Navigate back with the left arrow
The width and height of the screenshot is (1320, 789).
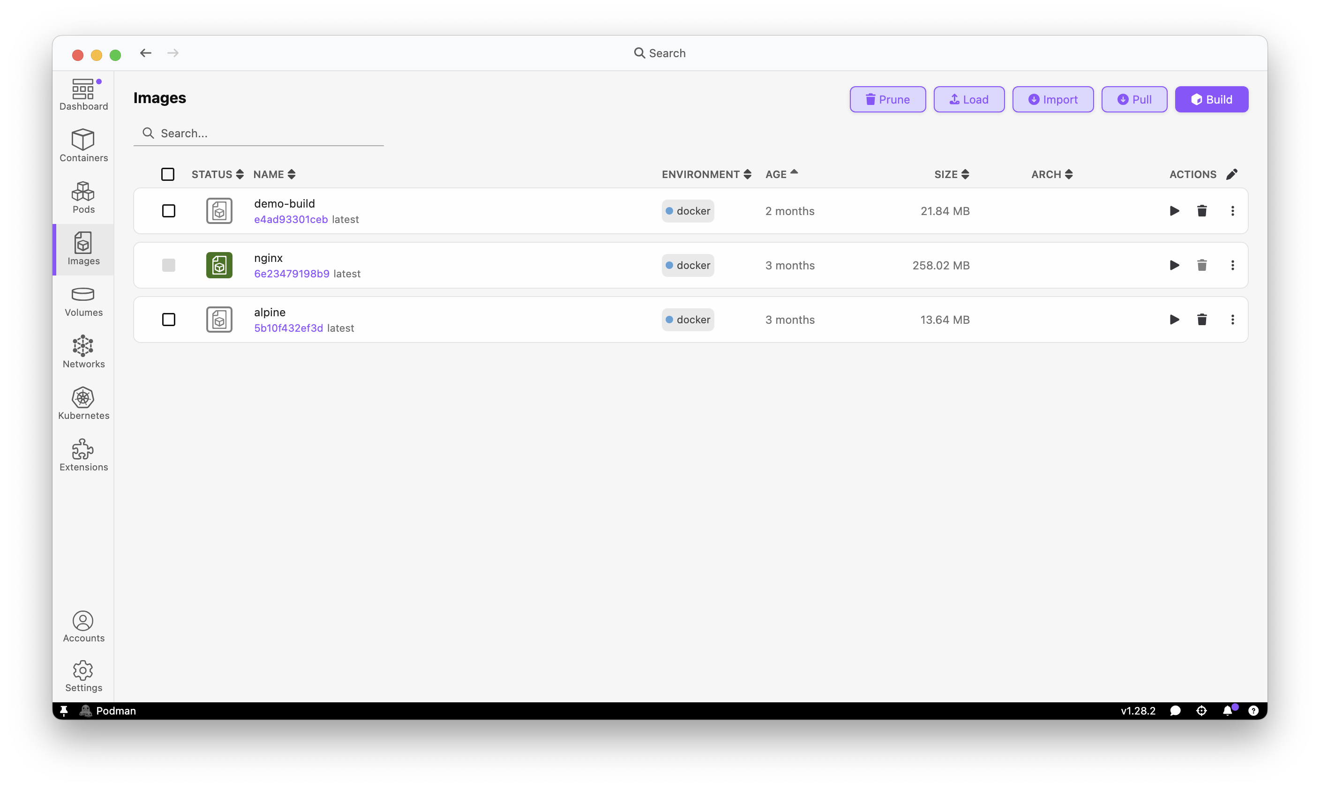146,53
